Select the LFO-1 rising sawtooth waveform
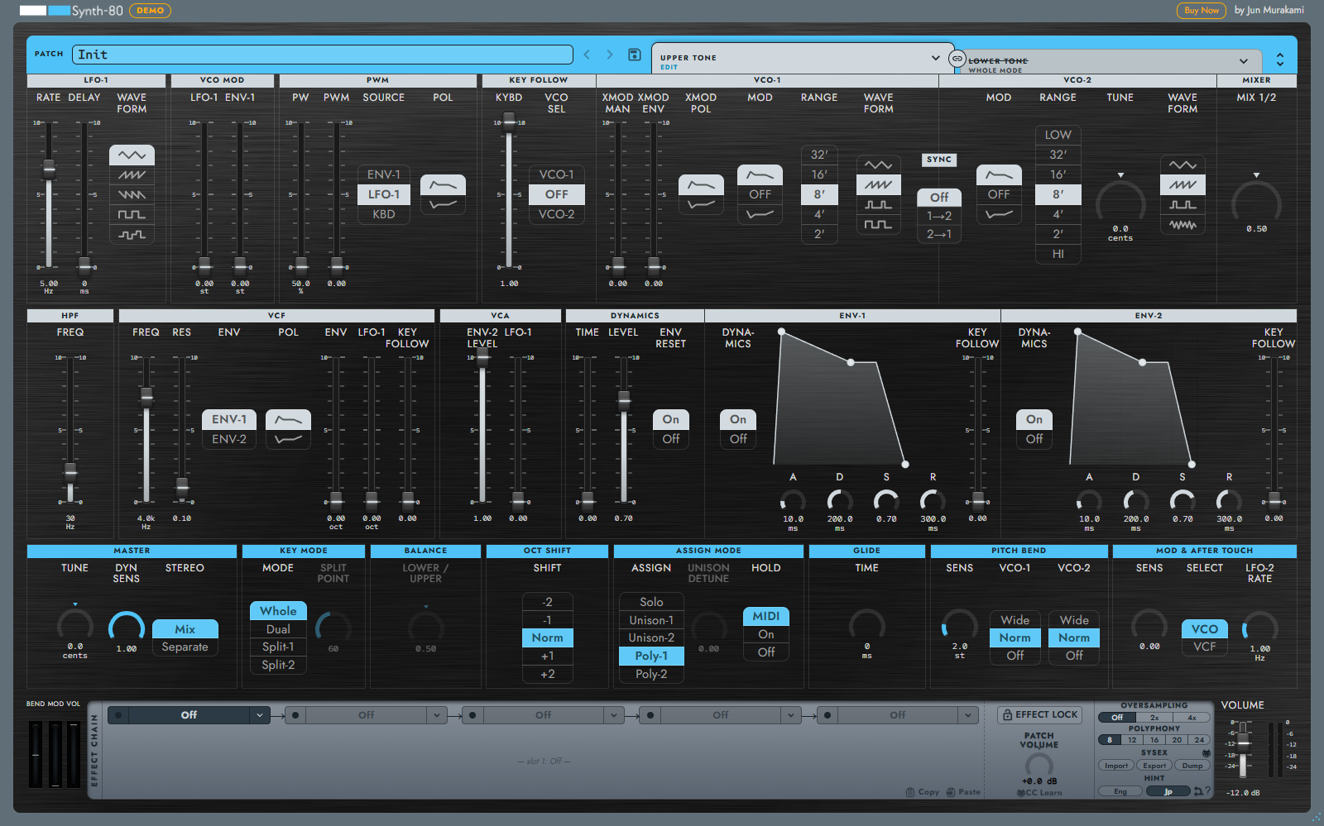This screenshot has width=1324, height=826. (x=132, y=175)
